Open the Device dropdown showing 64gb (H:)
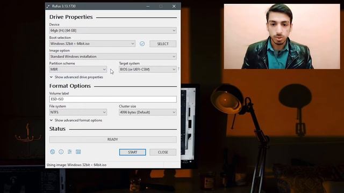Screen dimensions: 344x193 click(113, 31)
